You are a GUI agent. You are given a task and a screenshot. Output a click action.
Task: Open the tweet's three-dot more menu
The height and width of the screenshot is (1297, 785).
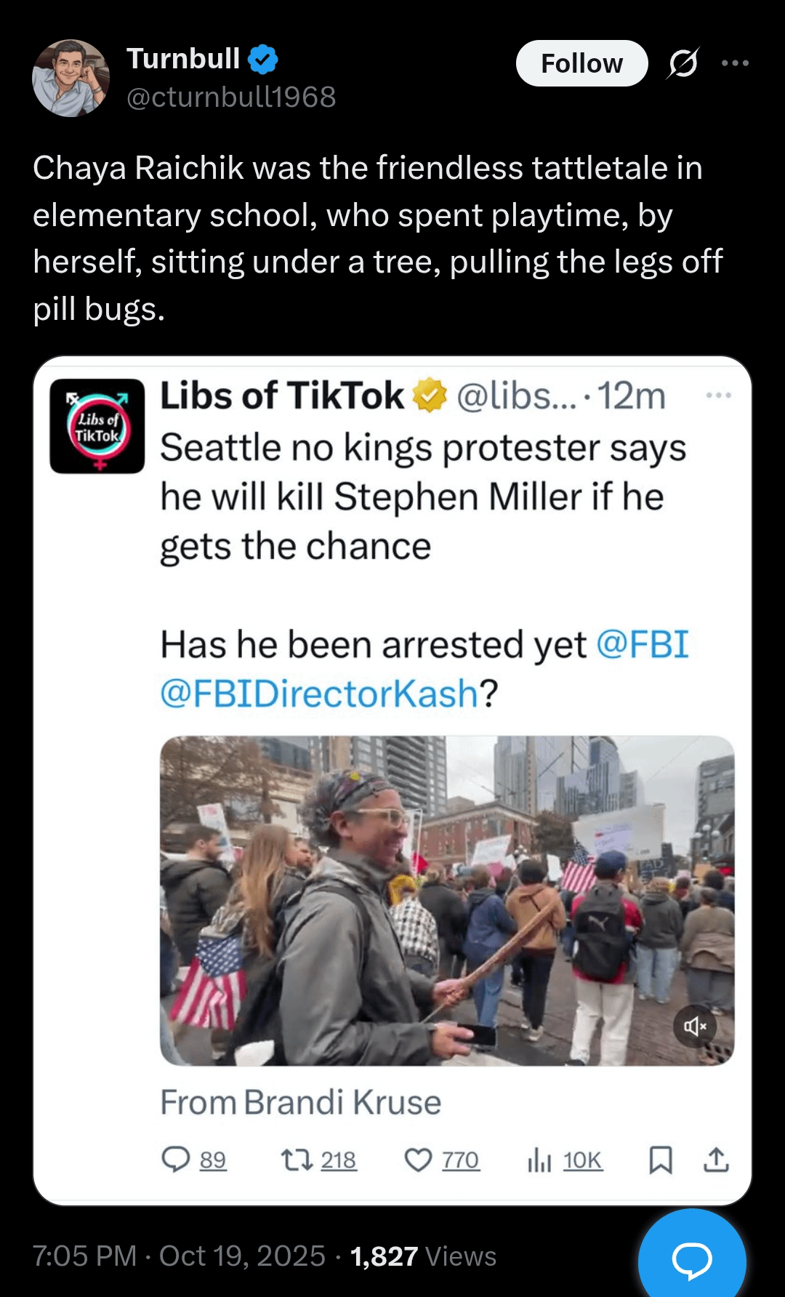(x=735, y=63)
